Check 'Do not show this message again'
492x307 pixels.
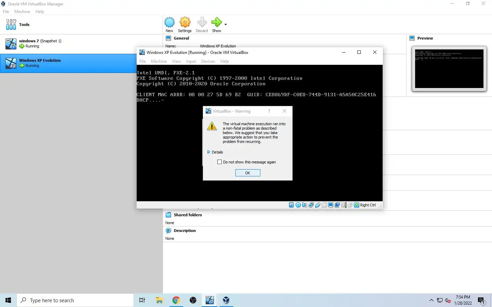pyautogui.click(x=220, y=162)
